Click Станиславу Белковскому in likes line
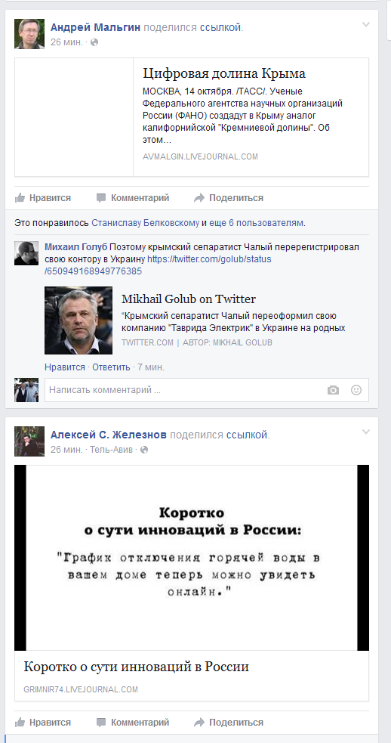The image size is (391, 743). [x=146, y=223]
